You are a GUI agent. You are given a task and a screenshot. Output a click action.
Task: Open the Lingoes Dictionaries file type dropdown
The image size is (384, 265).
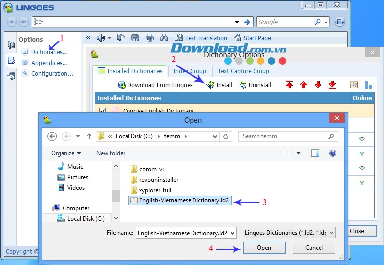(x=331, y=232)
